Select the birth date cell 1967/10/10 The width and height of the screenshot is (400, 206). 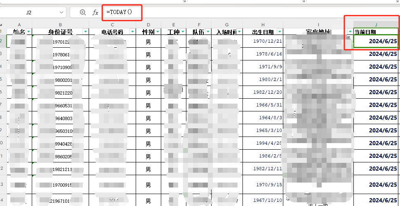(263, 200)
